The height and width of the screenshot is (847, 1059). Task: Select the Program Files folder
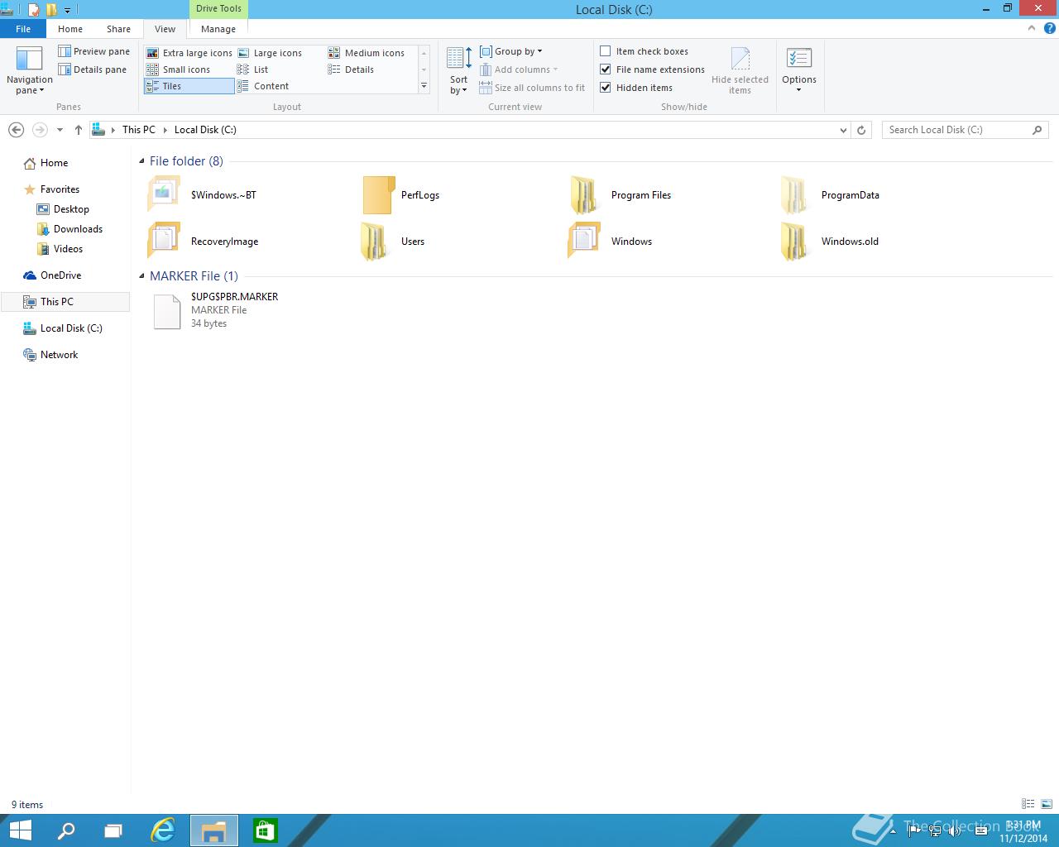tap(640, 195)
